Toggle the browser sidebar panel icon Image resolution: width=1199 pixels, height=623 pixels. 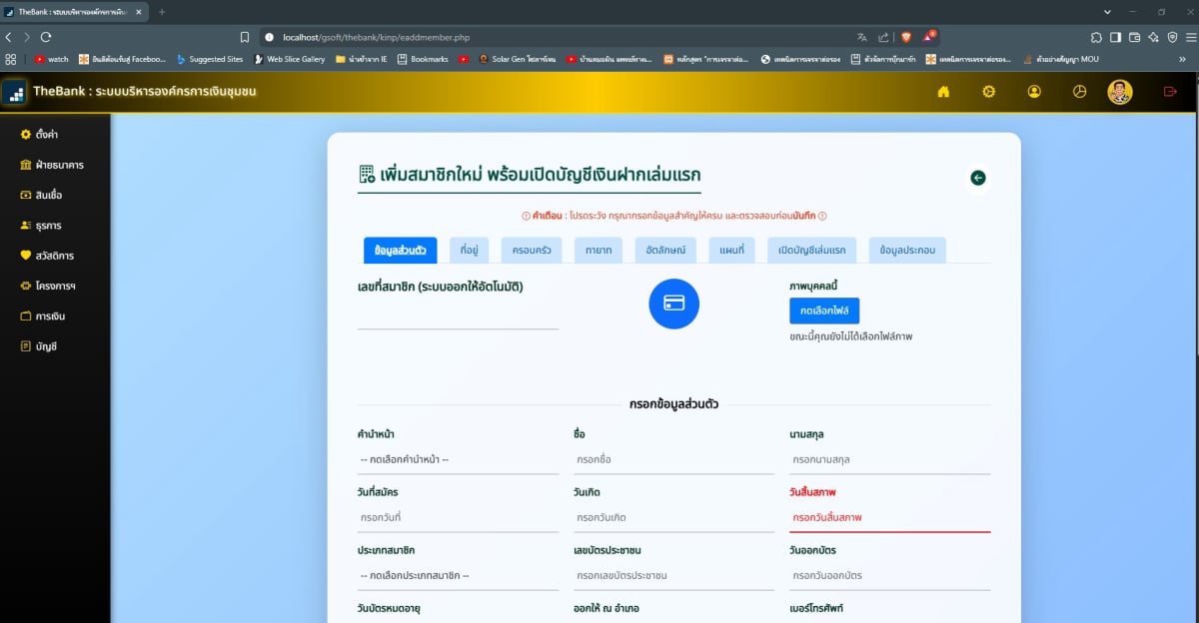pyautogui.click(x=1115, y=37)
